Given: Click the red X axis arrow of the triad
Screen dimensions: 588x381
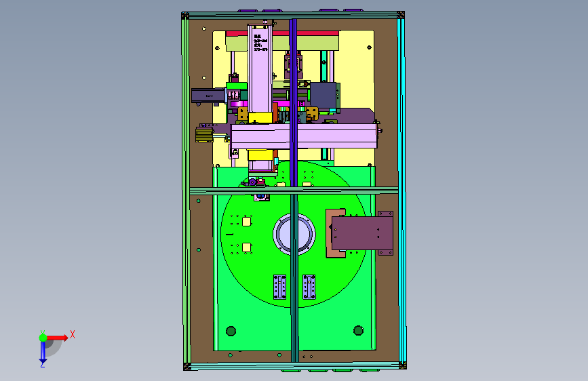Looking at the screenshot, I should pyautogui.click(x=58, y=338).
